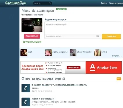Click avatar icon of Женя я скучаю question
The width and height of the screenshot is (123, 108).
pyautogui.click(x=26, y=102)
